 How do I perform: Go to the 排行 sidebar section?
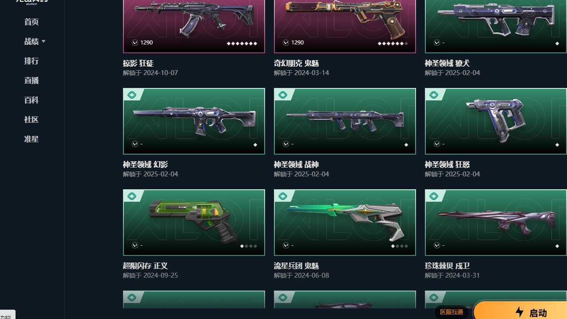coord(32,61)
